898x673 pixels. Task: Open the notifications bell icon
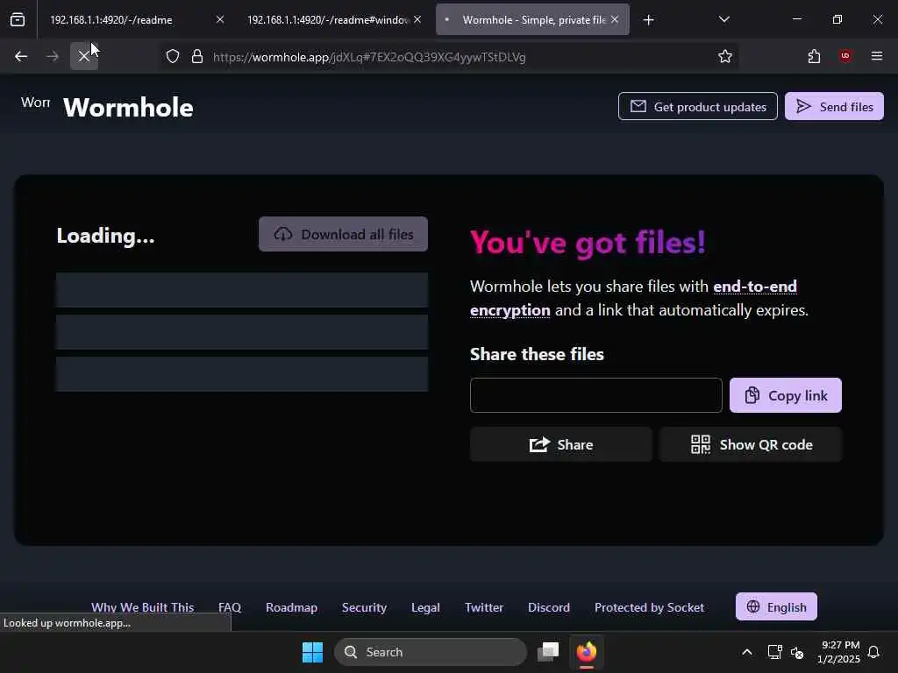[873, 652]
